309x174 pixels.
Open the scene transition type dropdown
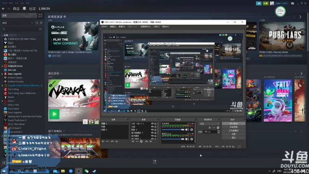(209, 124)
